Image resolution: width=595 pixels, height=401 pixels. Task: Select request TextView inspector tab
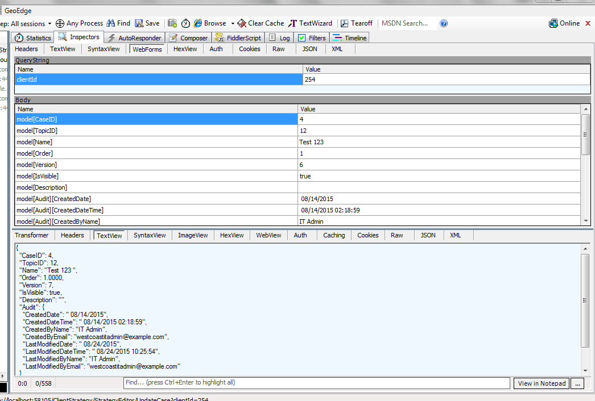pyautogui.click(x=63, y=49)
